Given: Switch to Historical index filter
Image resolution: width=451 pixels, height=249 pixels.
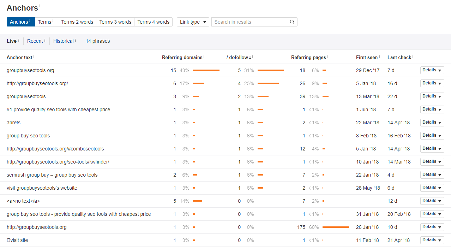Looking at the screenshot, I should 64,41.
